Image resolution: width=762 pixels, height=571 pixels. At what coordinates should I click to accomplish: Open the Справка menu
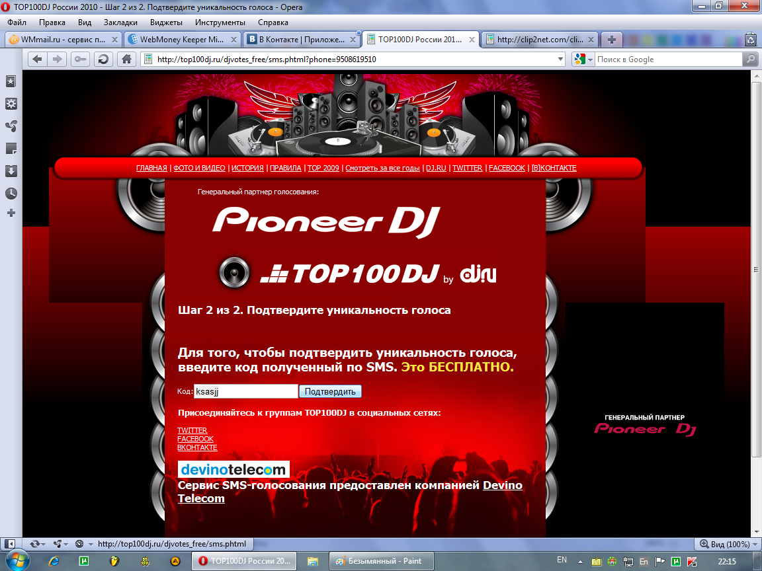coord(273,22)
